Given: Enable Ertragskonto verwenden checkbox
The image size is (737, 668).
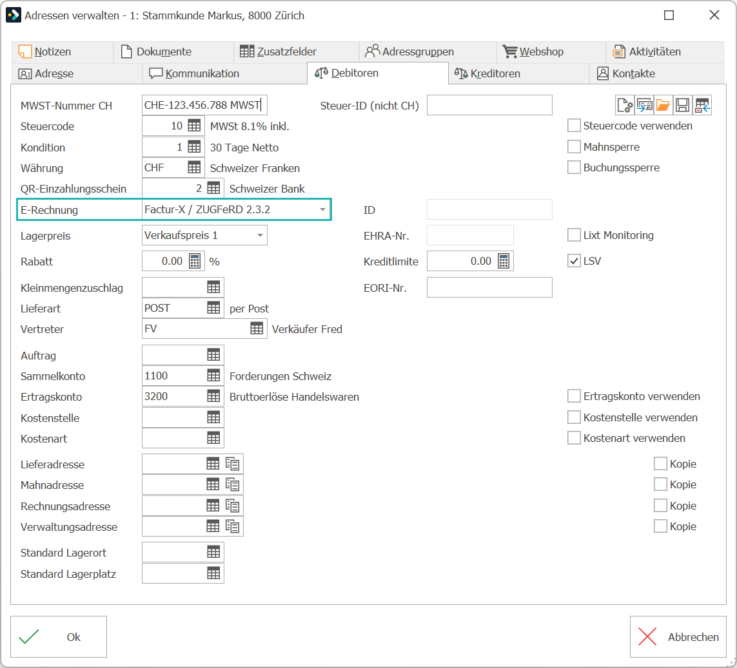Looking at the screenshot, I should coord(574,396).
